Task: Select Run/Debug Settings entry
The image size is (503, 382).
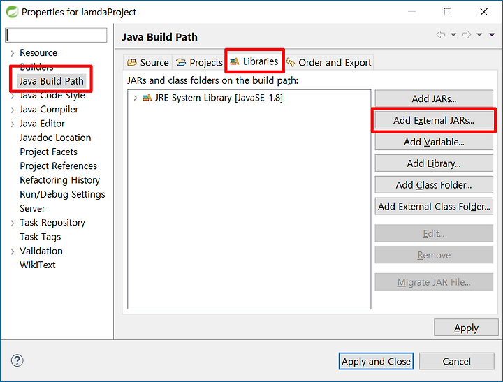Action: (62, 194)
